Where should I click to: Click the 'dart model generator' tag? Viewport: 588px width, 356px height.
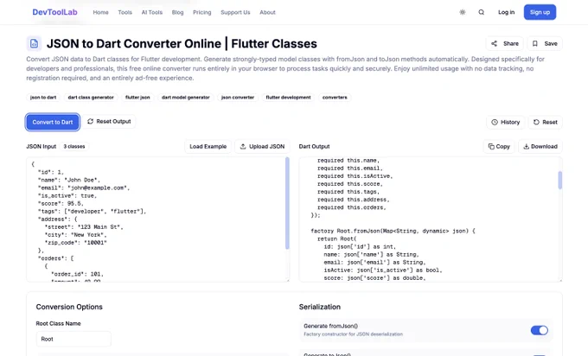point(186,98)
